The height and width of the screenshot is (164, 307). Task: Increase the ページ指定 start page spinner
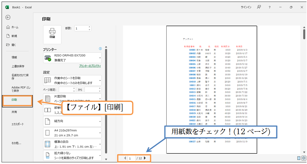pos(74,88)
